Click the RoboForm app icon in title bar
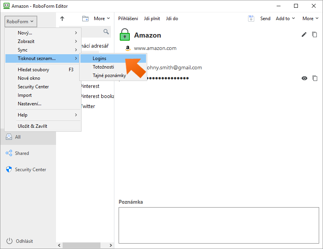323x249 pixels. click(7, 6)
